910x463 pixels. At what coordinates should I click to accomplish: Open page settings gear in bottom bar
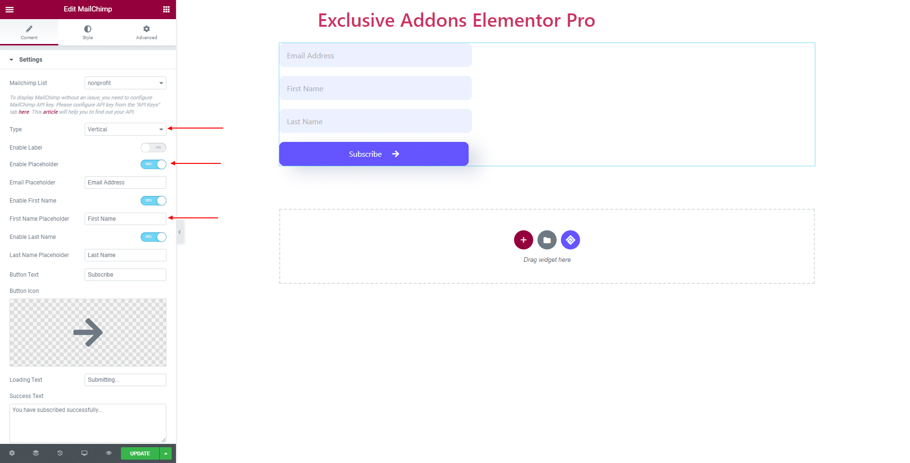12,453
